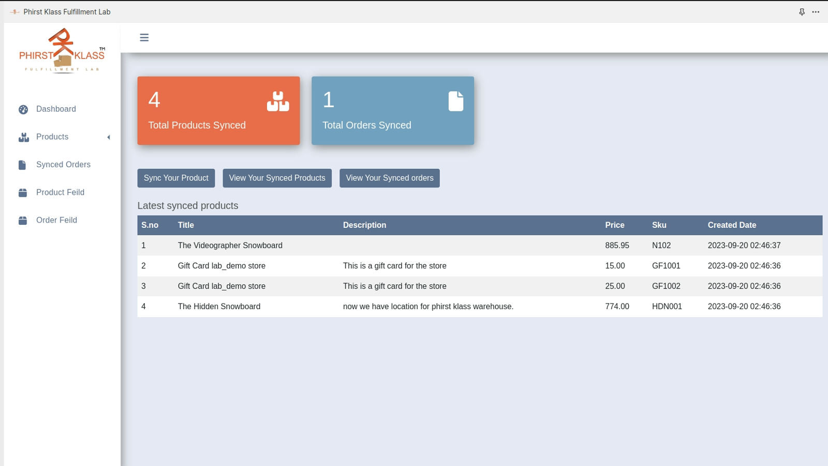Click the Created Date column header
Image resolution: width=828 pixels, height=466 pixels.
732,225
